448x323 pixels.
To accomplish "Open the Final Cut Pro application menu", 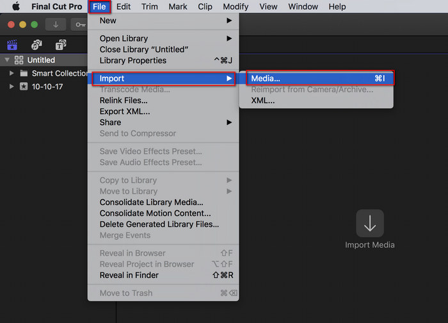I will (56, 6).
